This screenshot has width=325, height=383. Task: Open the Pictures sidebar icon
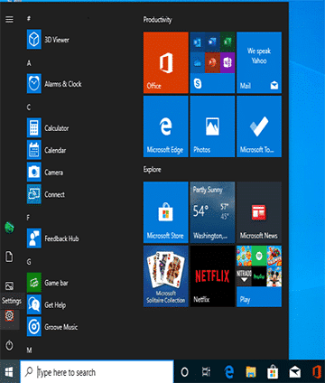point(9,285)
